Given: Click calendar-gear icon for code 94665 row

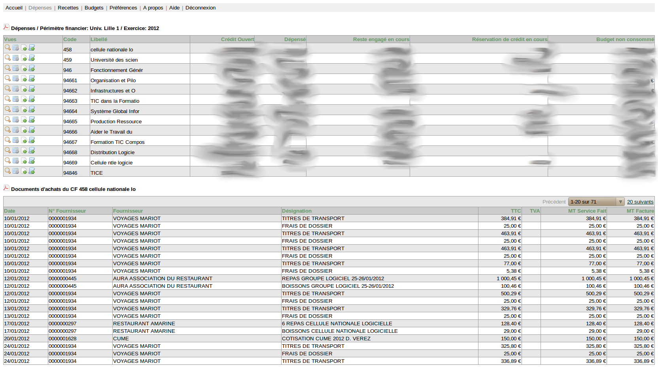Looking at the screenshot, I should (16, 120).
